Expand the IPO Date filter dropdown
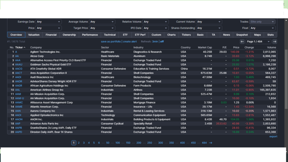This screenshot has width=288, height=162. (156, 28)
